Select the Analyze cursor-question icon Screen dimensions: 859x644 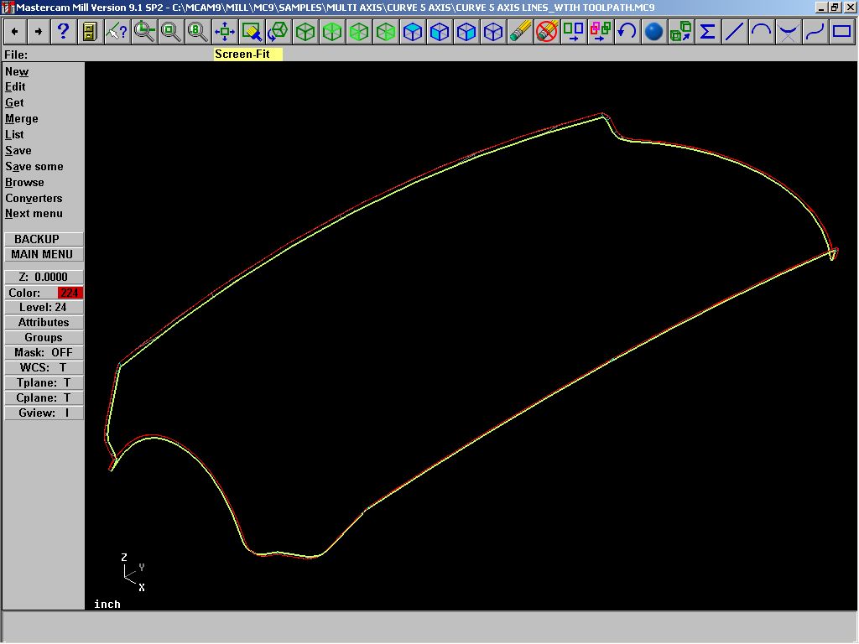117,32
